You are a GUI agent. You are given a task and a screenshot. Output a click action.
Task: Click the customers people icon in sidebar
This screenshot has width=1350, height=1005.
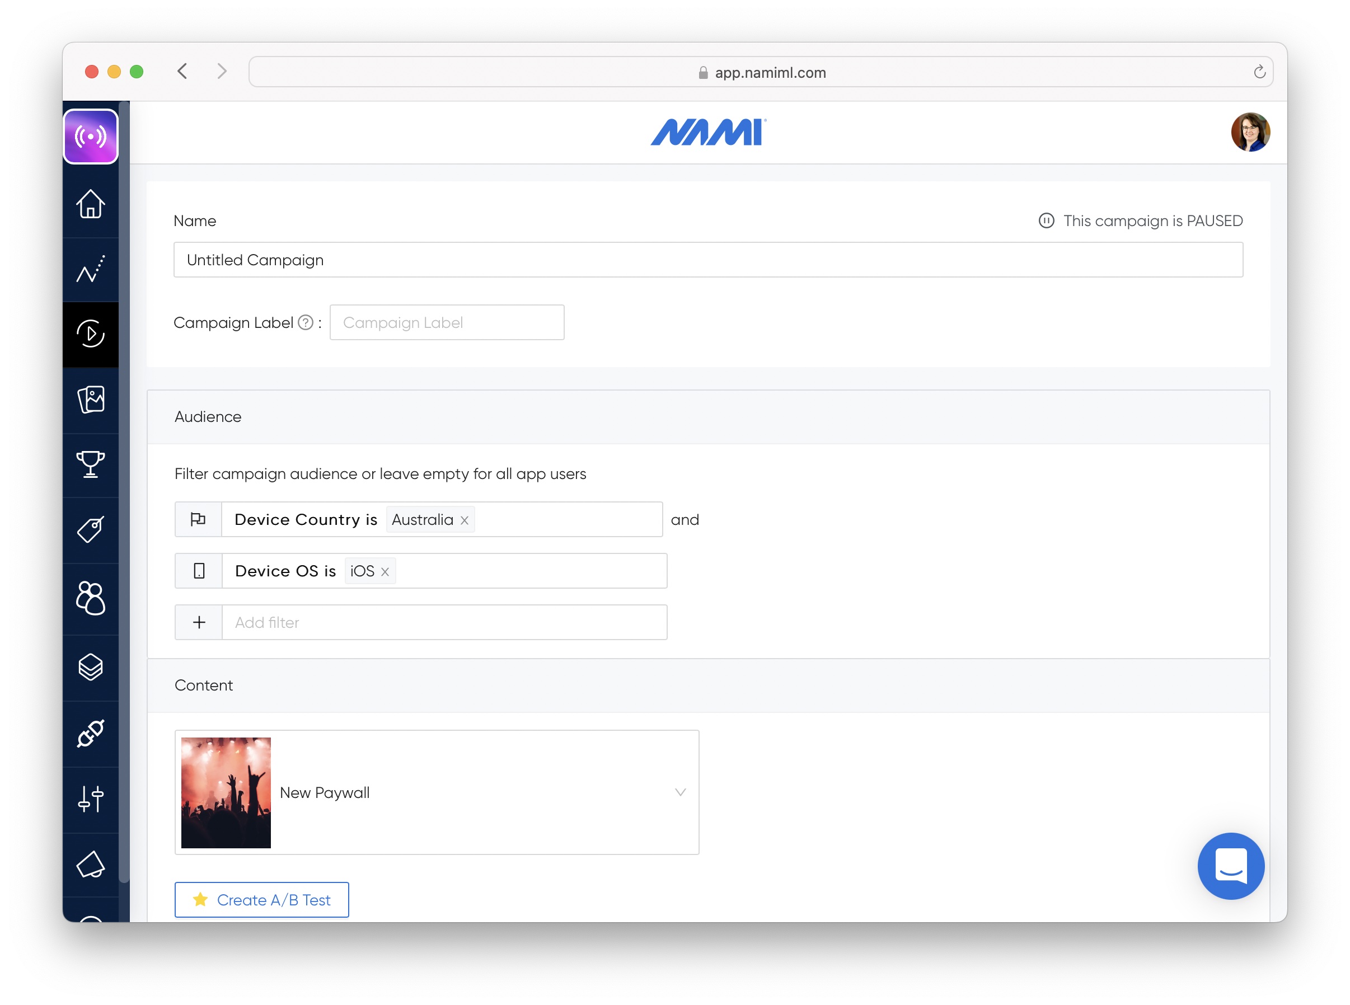(91, 599)
